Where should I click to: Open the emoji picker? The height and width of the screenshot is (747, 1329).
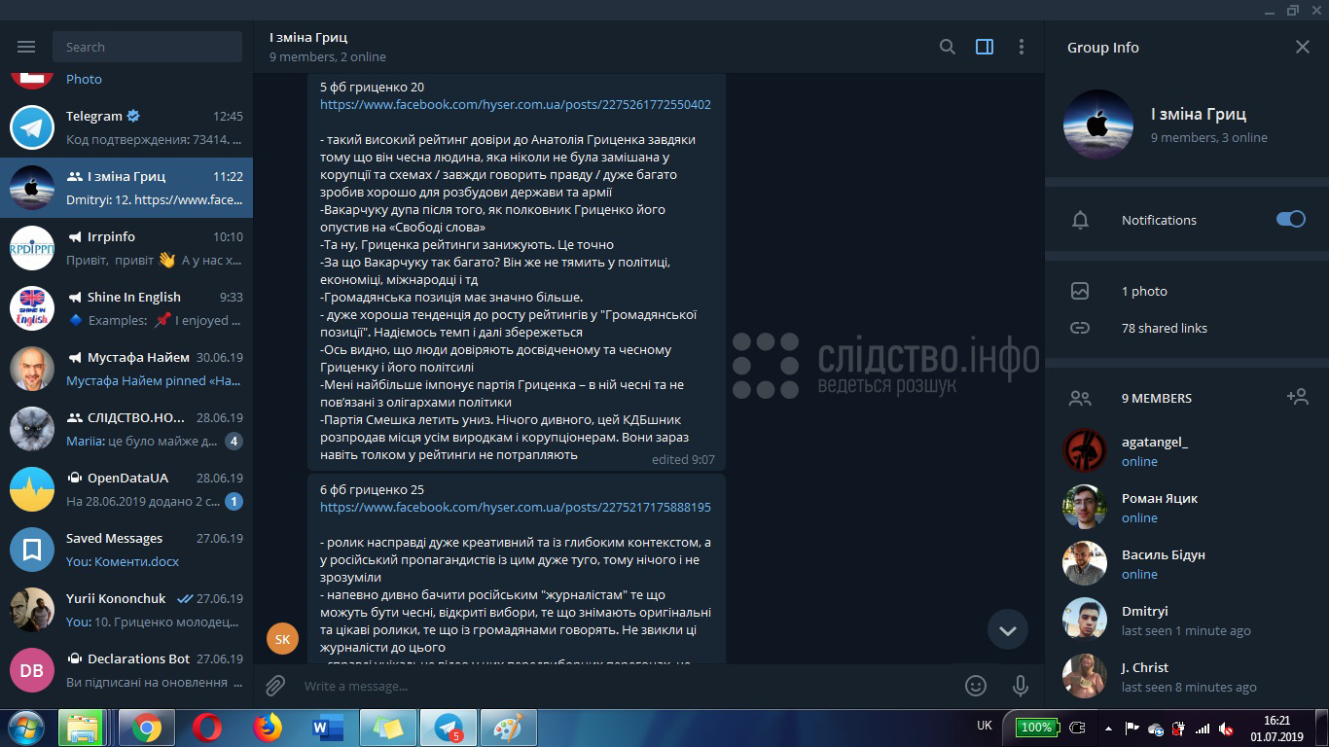coord(976,686)
